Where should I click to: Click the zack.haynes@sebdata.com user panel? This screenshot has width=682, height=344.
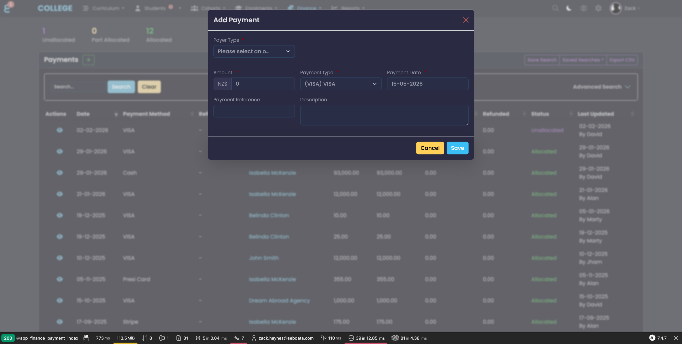pos(283,338)
